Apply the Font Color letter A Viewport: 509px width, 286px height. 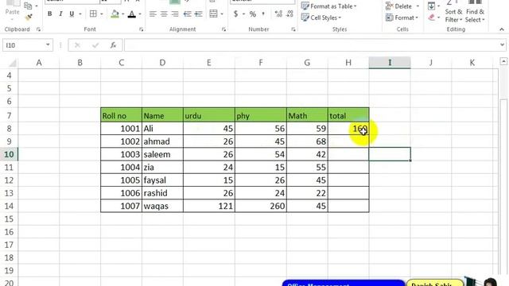click(x=132, y=14)
